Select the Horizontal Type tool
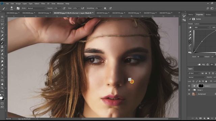The height and width of the screenshot is (121, 216). point(2,73)
